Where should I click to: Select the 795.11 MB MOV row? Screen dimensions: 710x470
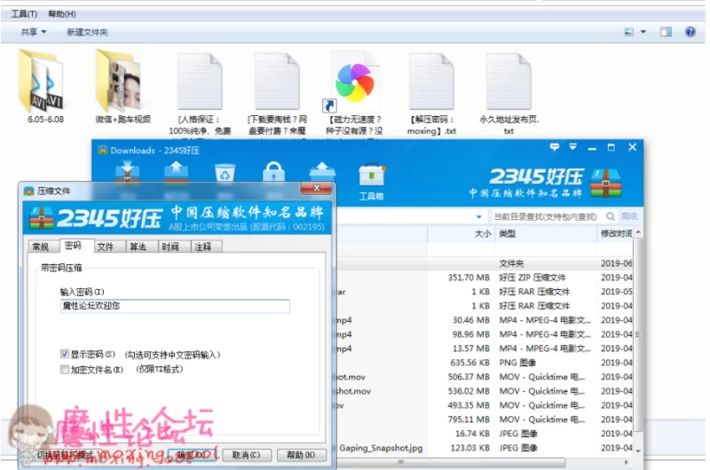coord(485,419)
